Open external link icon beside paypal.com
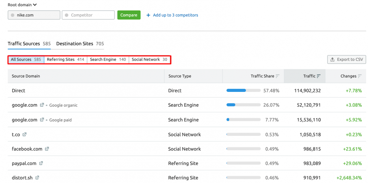Viewport: 368px width, 183px height. click(x=41, y=163)
